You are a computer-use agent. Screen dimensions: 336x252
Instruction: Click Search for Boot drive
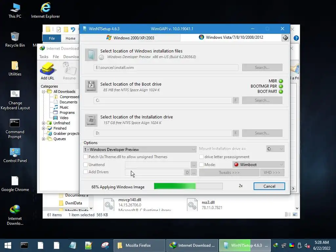pos(262,100)
